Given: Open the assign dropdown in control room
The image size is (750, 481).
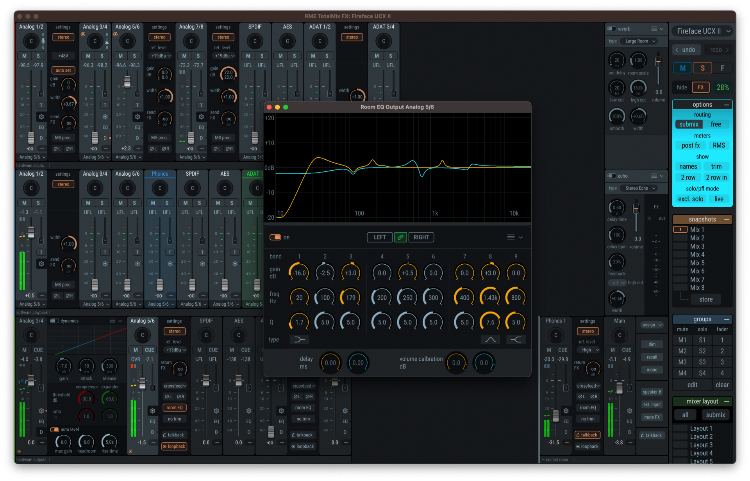Looking at the screenshot, I should pyautogui.click(x=652, y=325).
